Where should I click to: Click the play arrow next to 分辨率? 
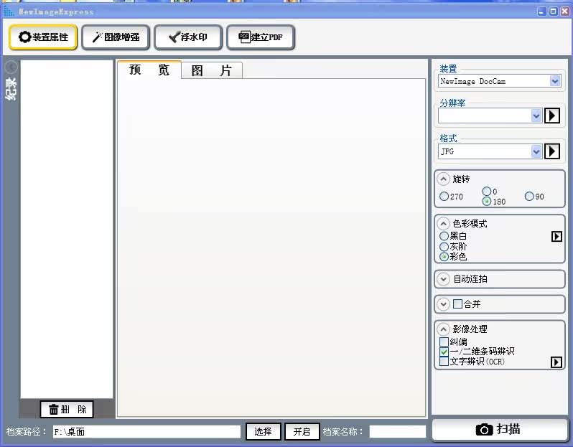(551, 116)
